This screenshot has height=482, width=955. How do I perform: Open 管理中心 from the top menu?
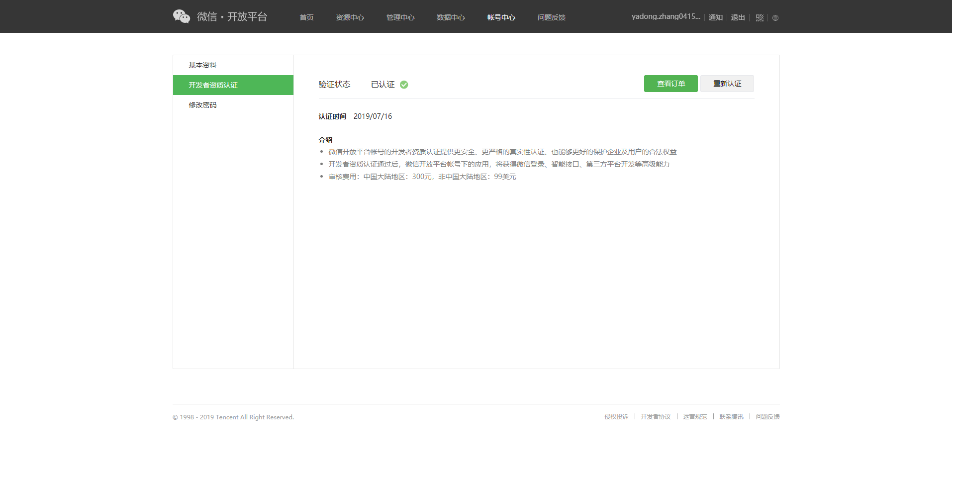400,17
